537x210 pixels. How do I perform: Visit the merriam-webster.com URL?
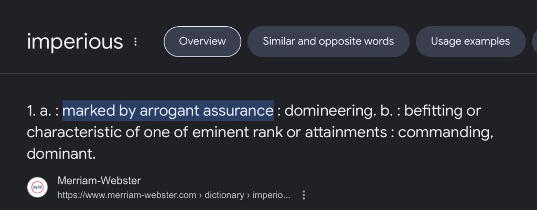tap(125, 195)
